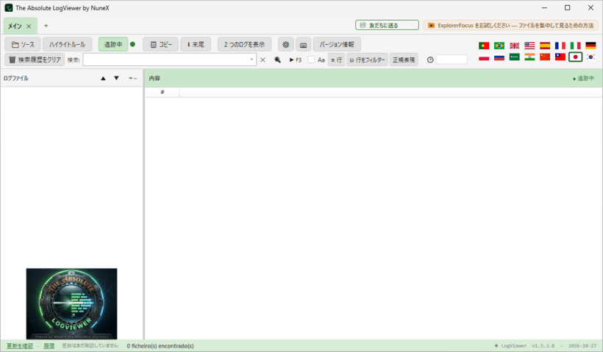The height and width of the screenshot is (352, 603).
Task: Select the South Korea flag language
Action: tap(590, 57)
